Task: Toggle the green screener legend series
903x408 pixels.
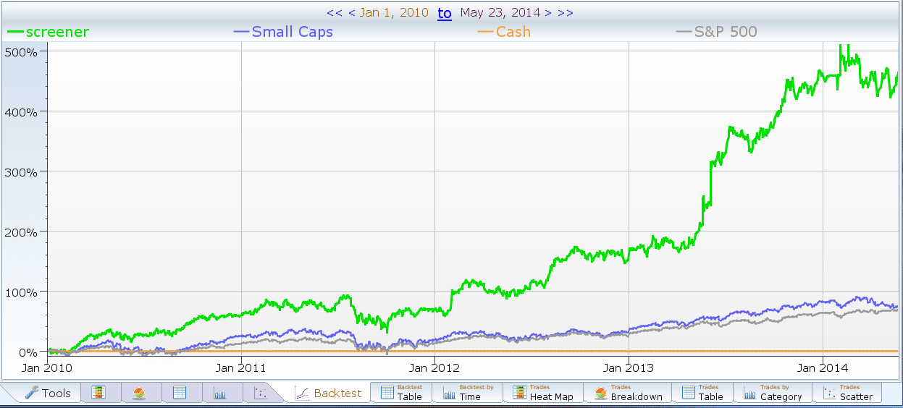Action: [48, 32]
